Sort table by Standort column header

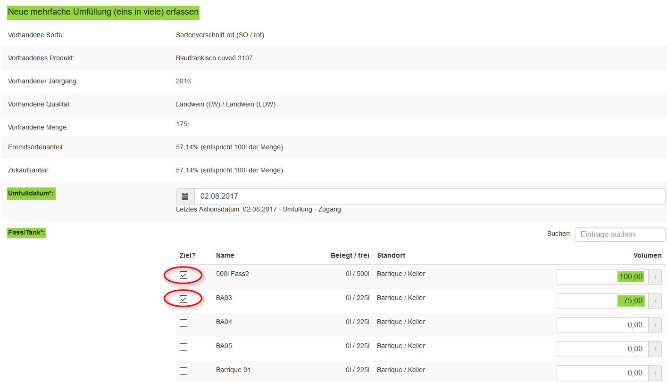[x=391, y=255]
